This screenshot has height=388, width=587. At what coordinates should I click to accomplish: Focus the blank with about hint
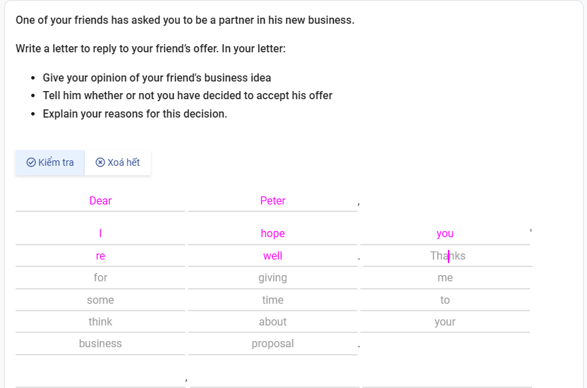273,321
